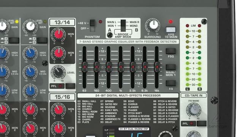Click the red LED above XPQ TO MAIN
This screenshot has width=243, height=137.
coord(170,22)
